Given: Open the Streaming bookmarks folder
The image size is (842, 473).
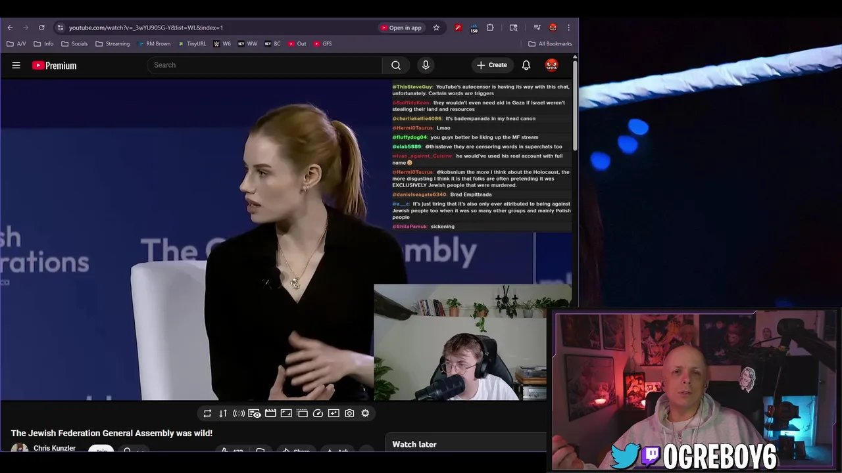Looking at the screenshot, I should (112, 44).
